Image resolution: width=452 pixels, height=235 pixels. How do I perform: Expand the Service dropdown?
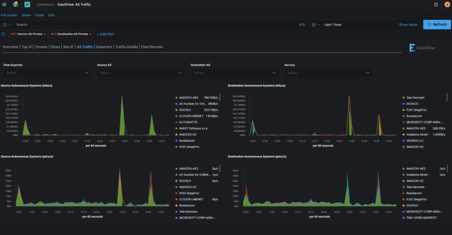click(328, 73)
